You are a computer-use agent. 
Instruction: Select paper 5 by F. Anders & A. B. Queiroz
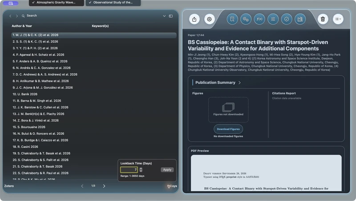pos(94,61)
